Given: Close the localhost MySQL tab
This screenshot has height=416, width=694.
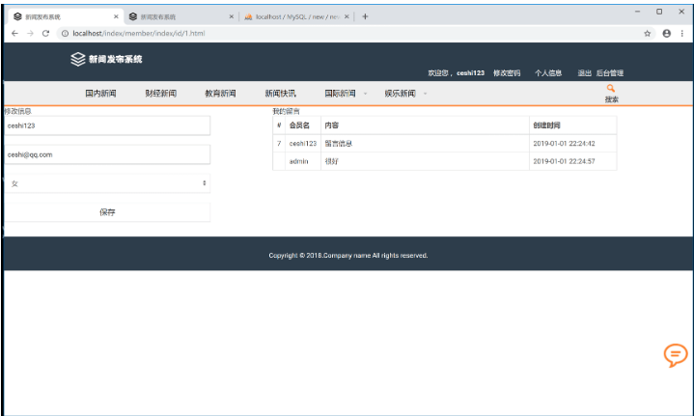Looking at the screenshot, I should click(x=347, y=16).
